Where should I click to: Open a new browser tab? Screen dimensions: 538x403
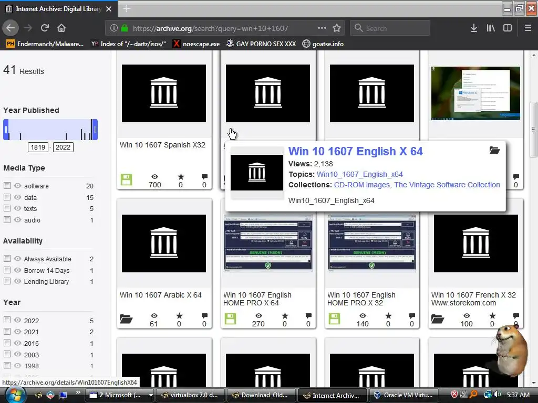coord(126,8)
